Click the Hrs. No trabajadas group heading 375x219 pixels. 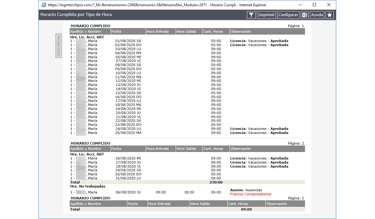coord(88,186)
